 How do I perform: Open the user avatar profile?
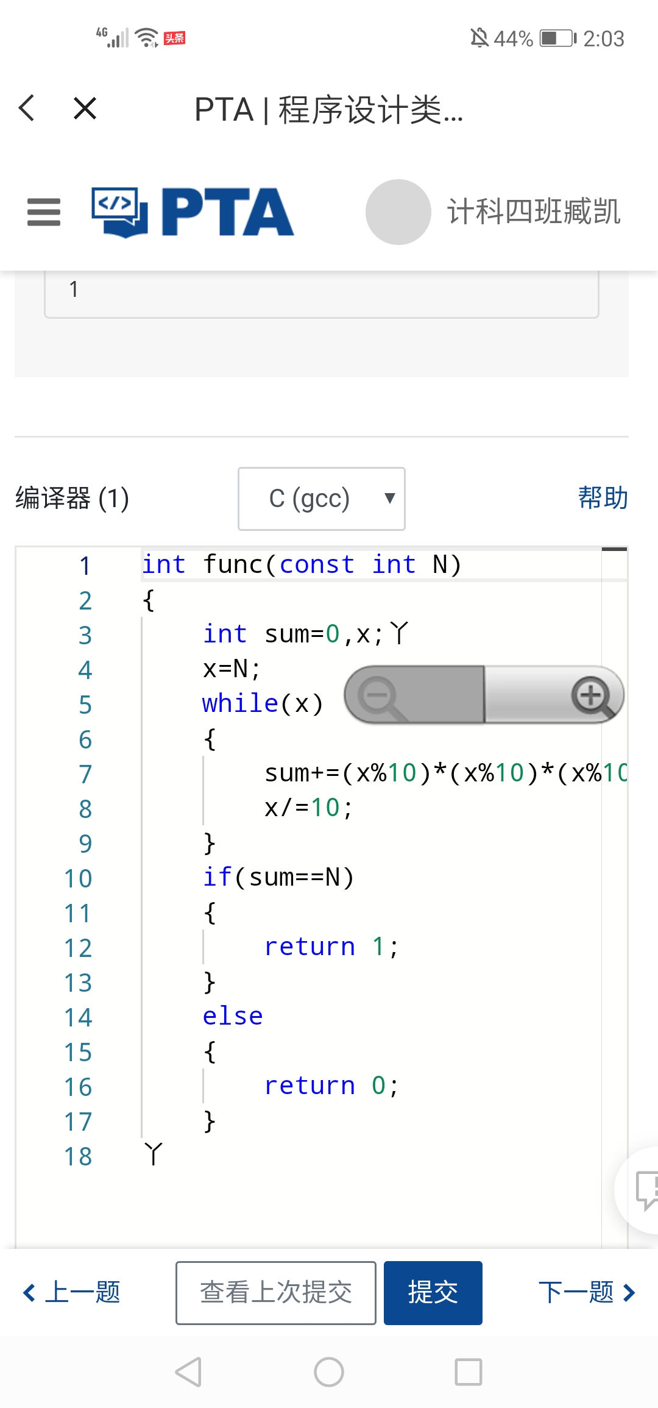click(398, 212)
